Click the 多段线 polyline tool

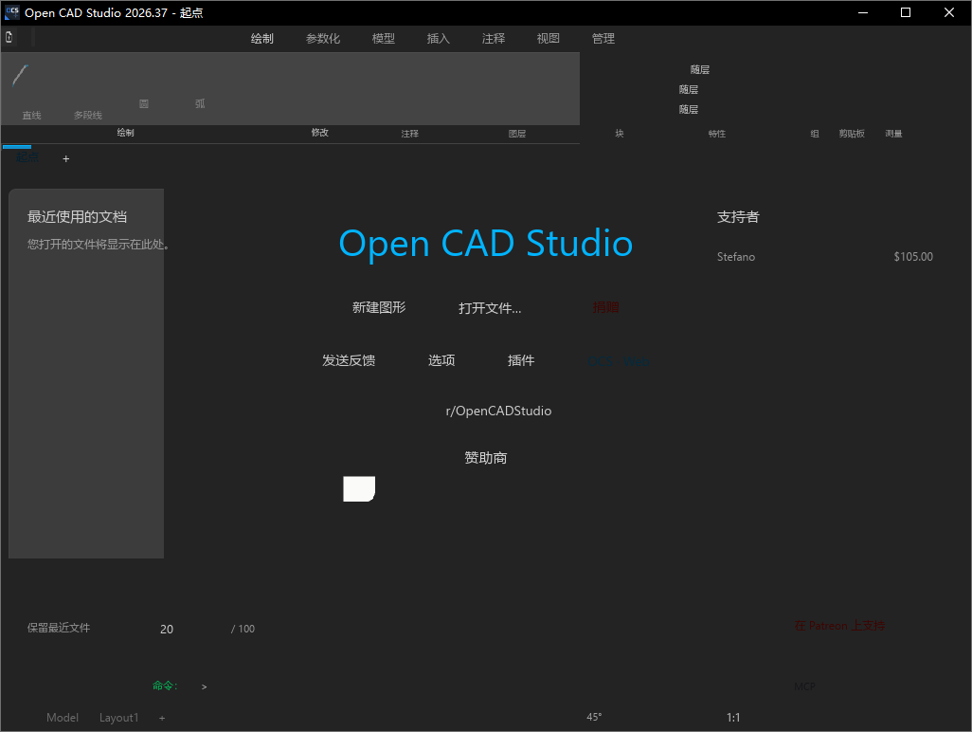pyautogui.click(x=87, y=116)
